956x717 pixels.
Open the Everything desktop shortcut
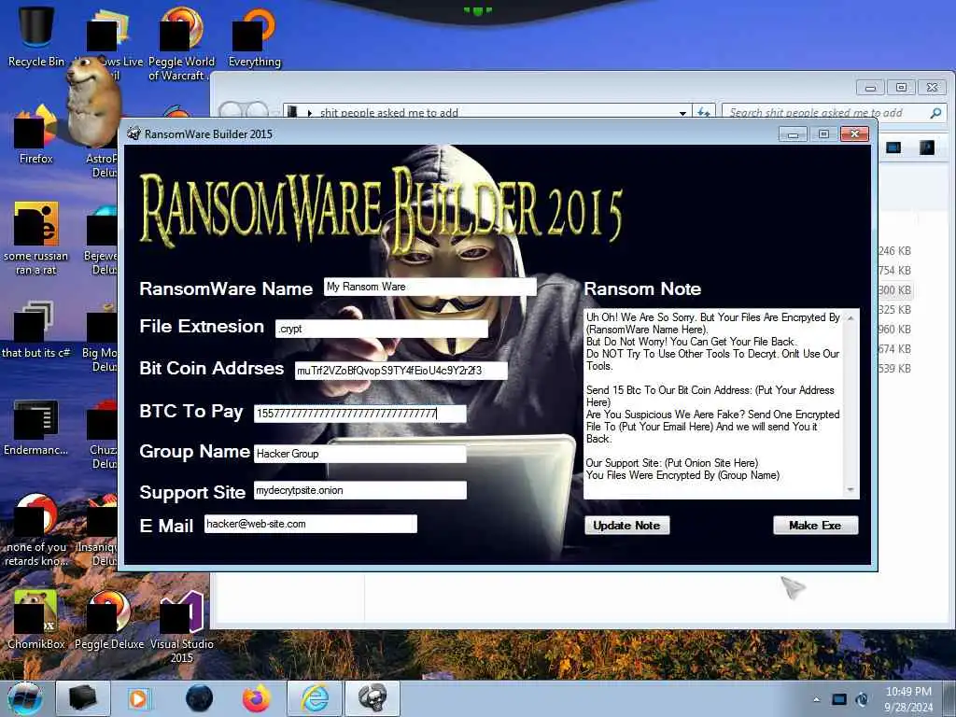254,36
